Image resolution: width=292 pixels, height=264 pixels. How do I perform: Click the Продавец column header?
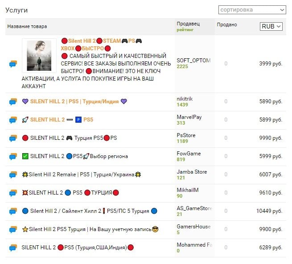(x=188, y=24)
